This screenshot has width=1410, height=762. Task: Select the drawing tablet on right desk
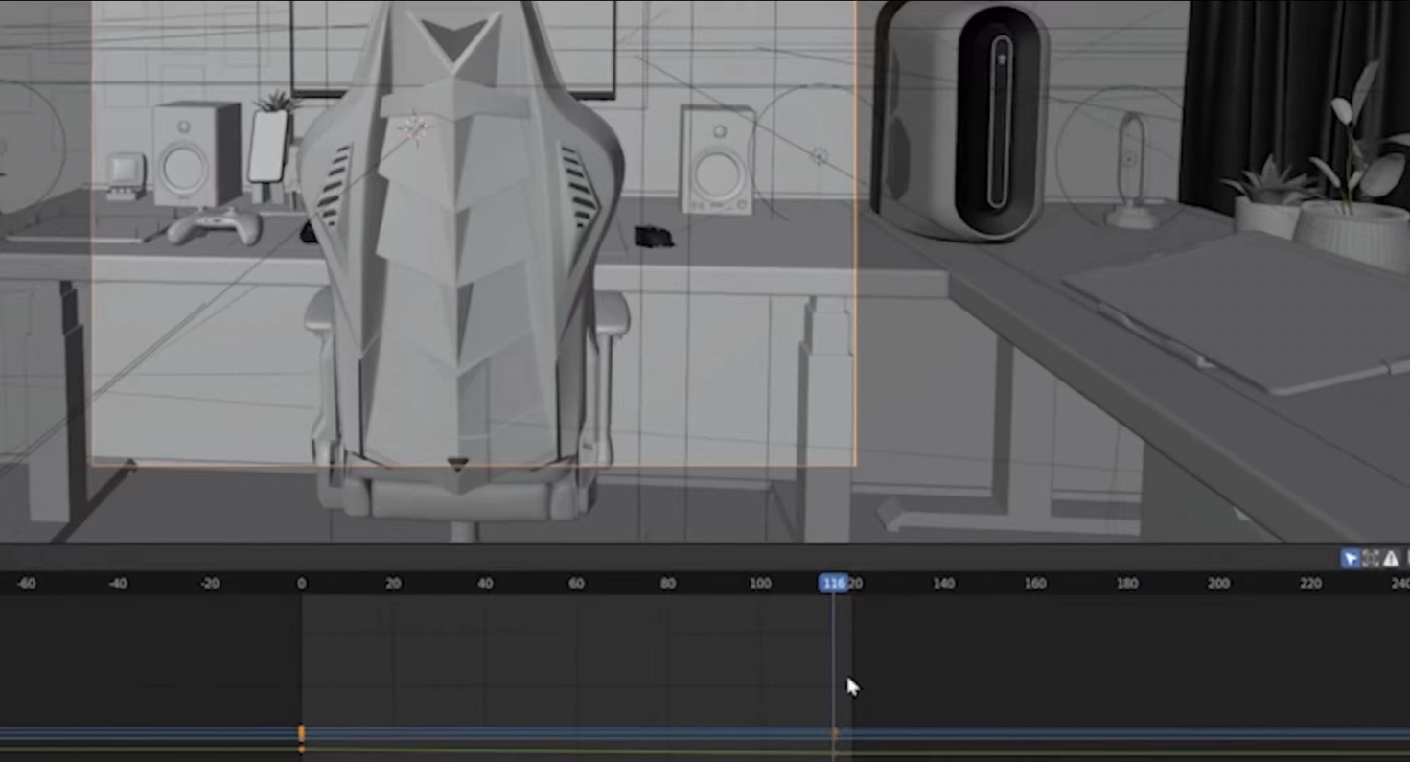pos(1246,312)
